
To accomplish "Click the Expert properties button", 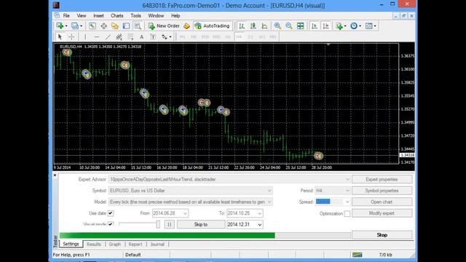I will (382, 180).
